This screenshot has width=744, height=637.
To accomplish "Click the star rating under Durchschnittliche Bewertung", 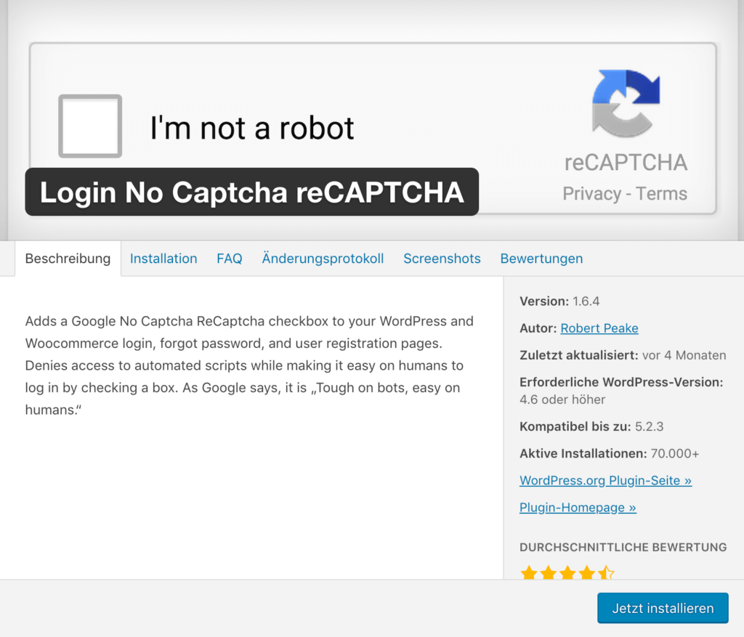I will 567,573.
